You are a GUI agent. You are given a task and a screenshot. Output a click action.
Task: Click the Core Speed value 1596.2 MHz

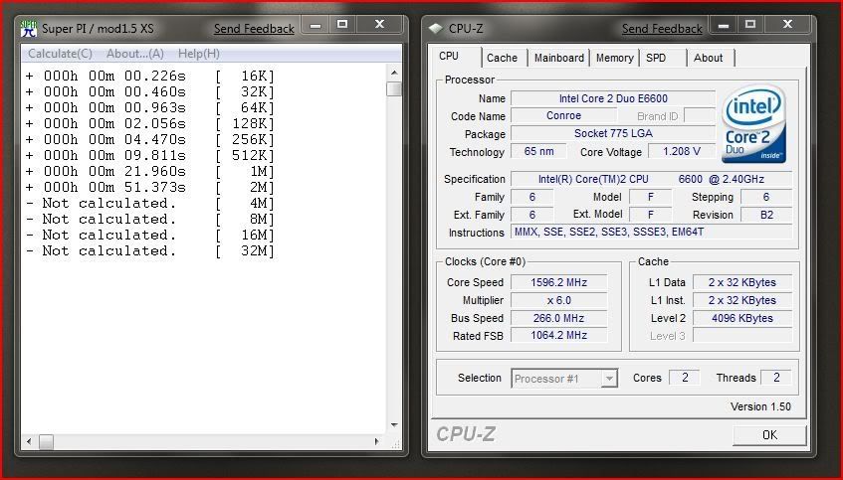point(558,282)
